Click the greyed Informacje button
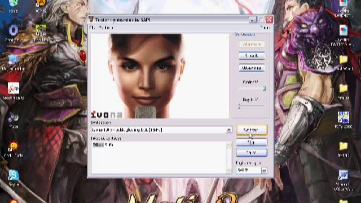 (252, 44)
